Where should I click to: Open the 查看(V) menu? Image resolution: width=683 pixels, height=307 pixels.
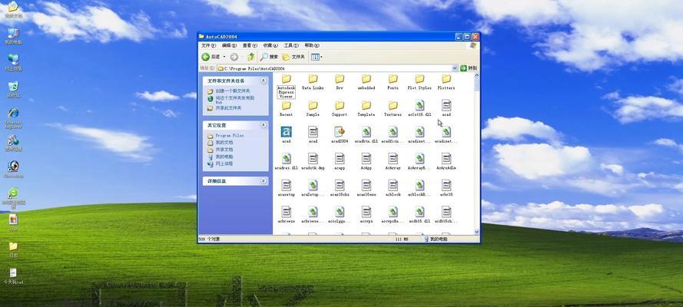click(250, 45)
